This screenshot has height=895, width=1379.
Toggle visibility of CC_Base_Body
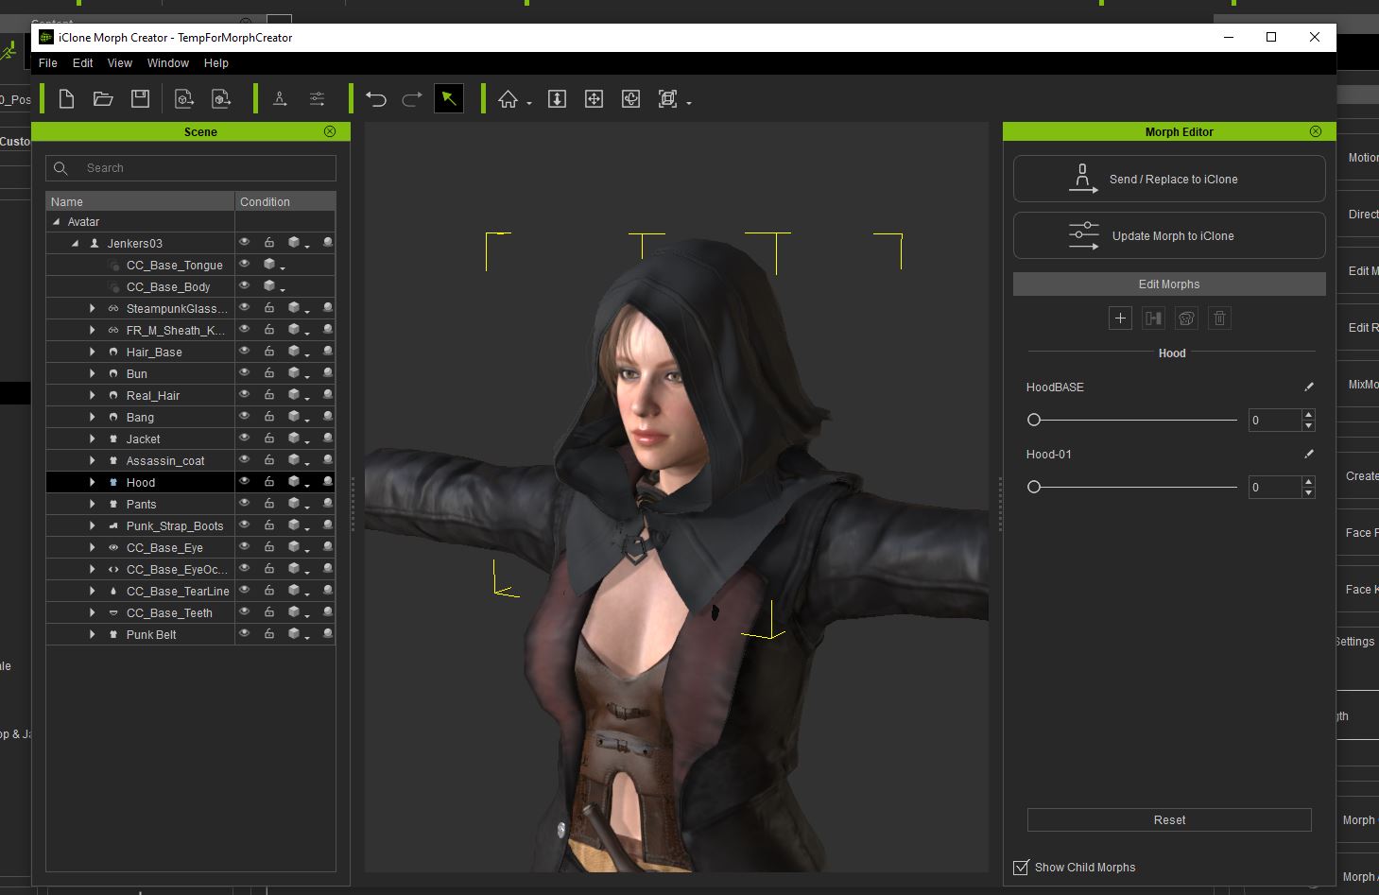[x=245, y=286]
